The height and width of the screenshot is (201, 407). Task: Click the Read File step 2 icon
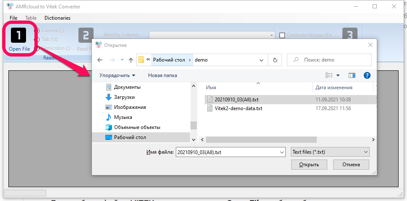click(x=86, y=35)
